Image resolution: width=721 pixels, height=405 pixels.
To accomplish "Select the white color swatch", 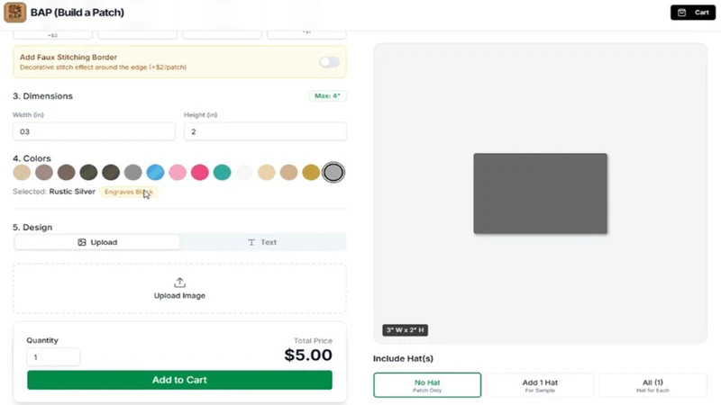I will tap(244, 172).
